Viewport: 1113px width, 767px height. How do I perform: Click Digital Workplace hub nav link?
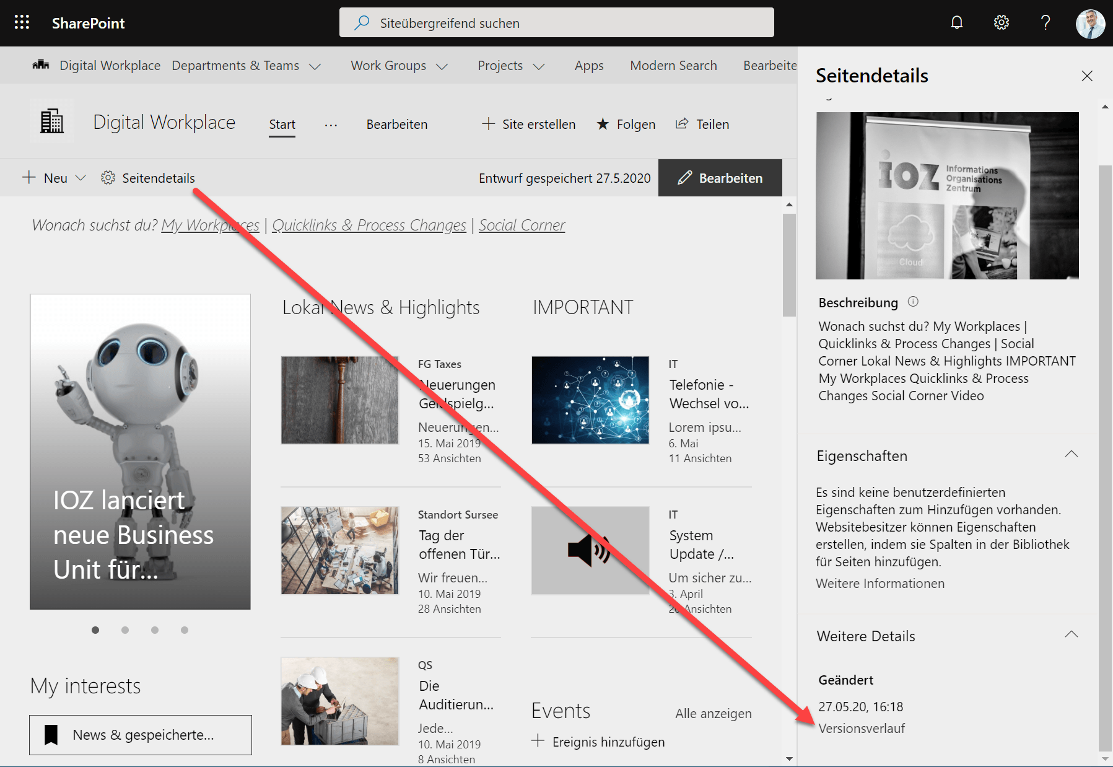point(110,66)
